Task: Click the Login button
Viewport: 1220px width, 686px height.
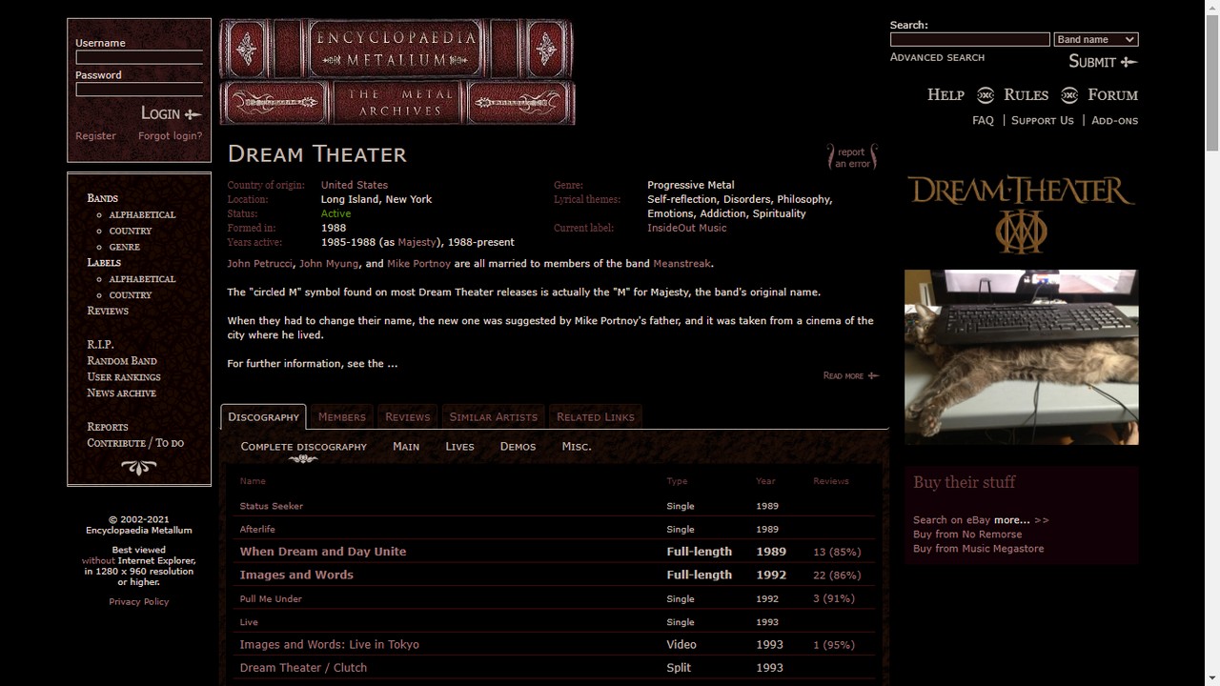Action: [172, 113]
